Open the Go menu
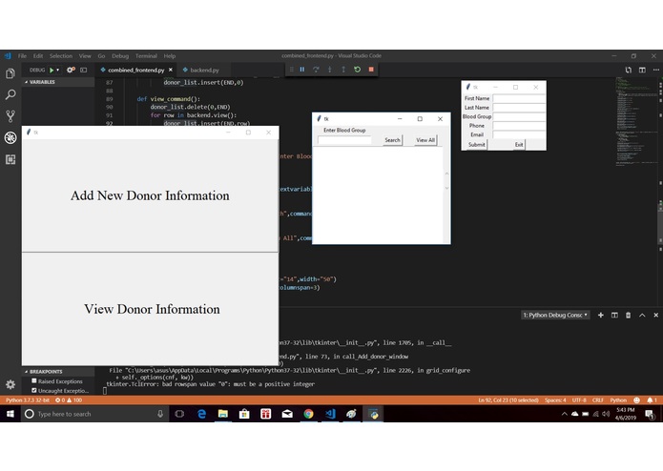 (101, 55)
